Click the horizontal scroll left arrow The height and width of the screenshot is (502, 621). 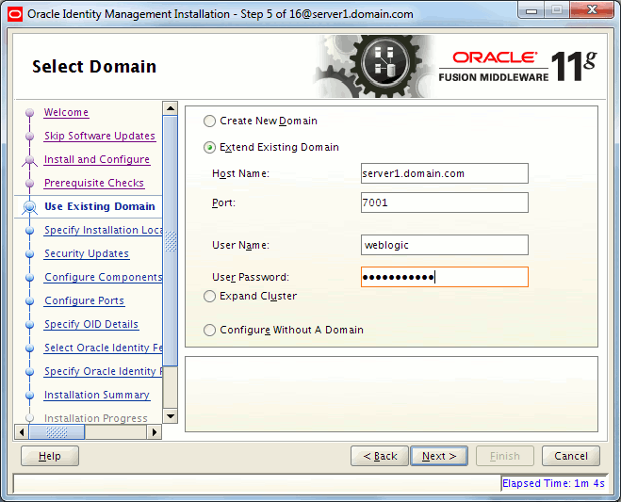pos(22,432)
